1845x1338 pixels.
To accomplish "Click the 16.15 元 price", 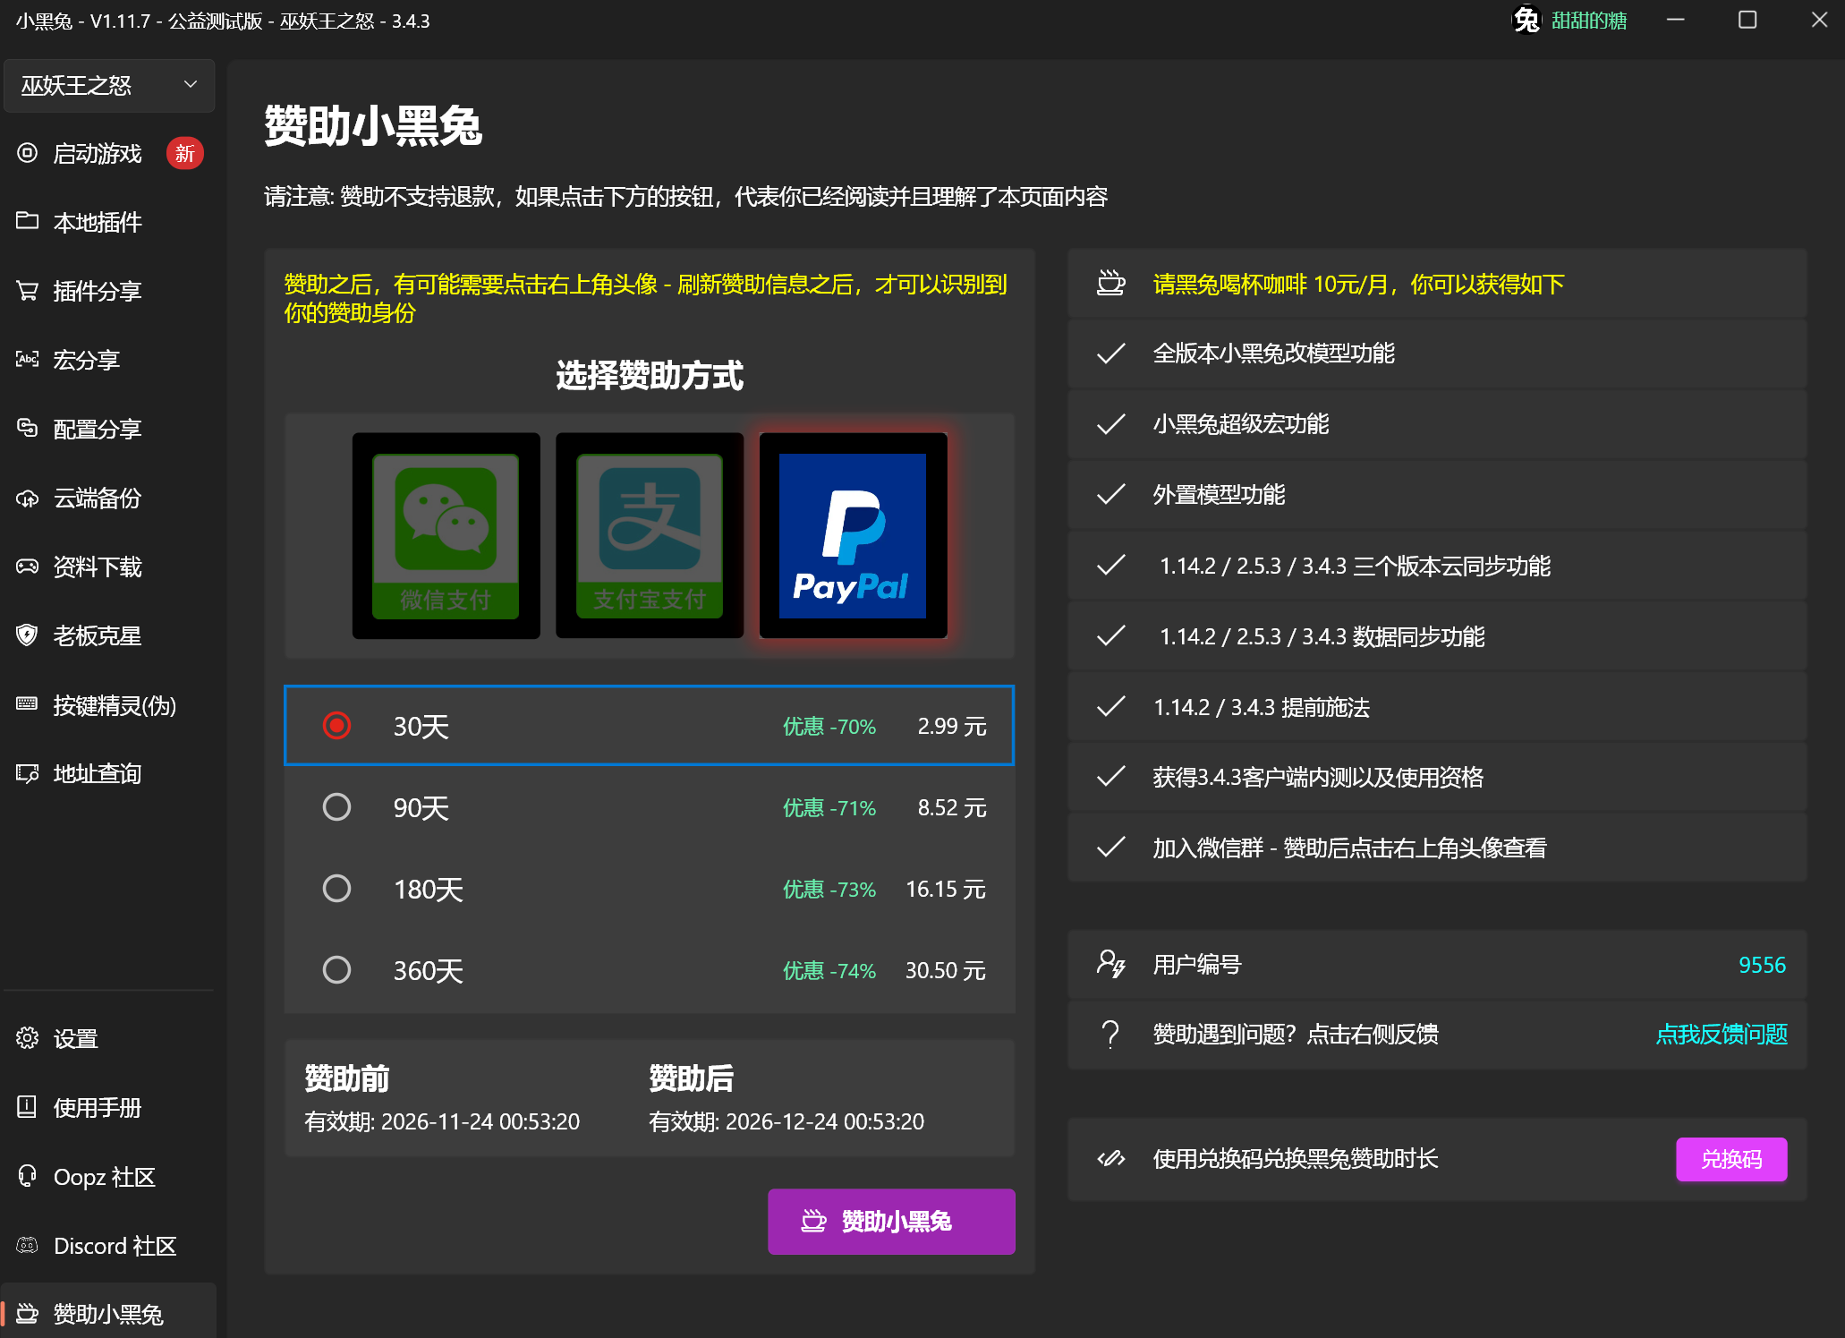I will pyautogui.click(x=946, y=889).
